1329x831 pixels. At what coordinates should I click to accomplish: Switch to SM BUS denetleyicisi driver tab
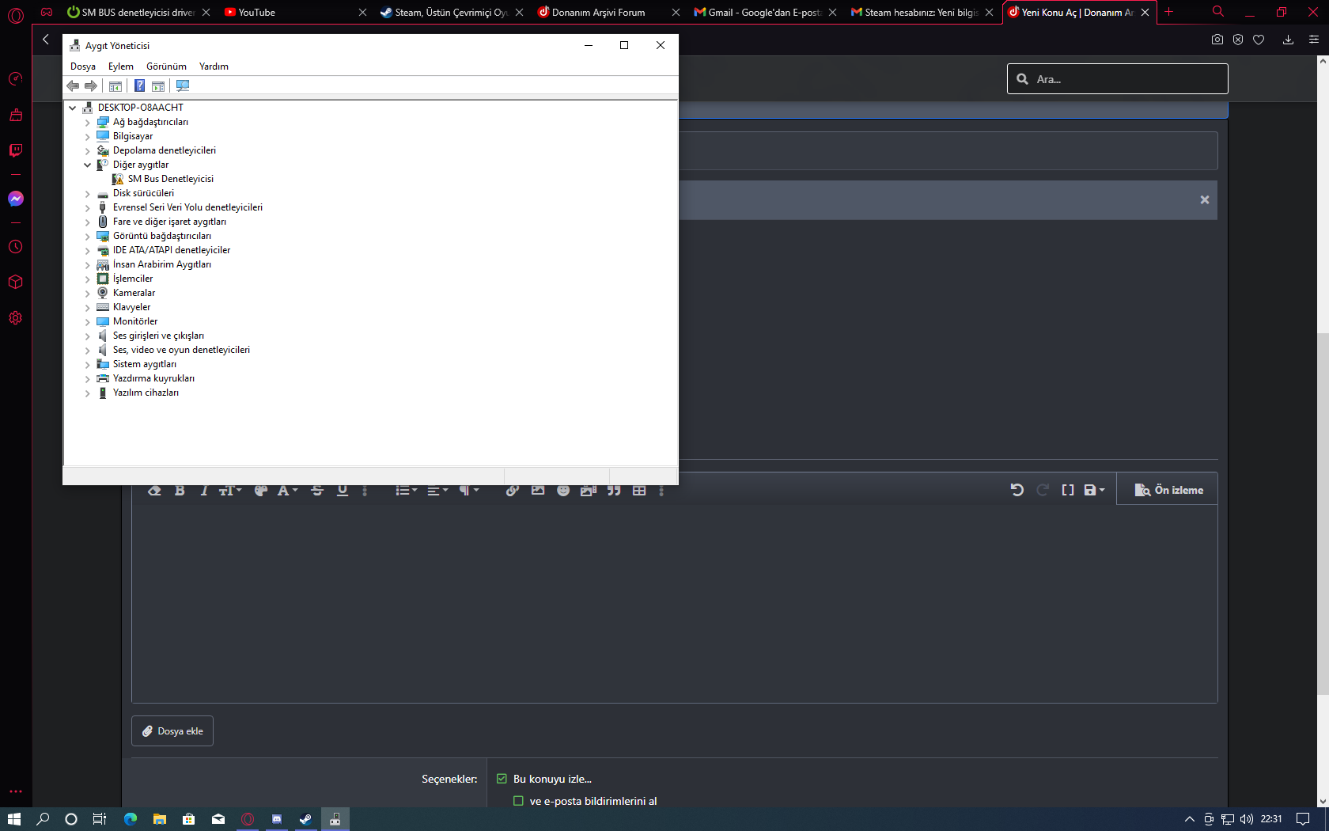[138, 12]
